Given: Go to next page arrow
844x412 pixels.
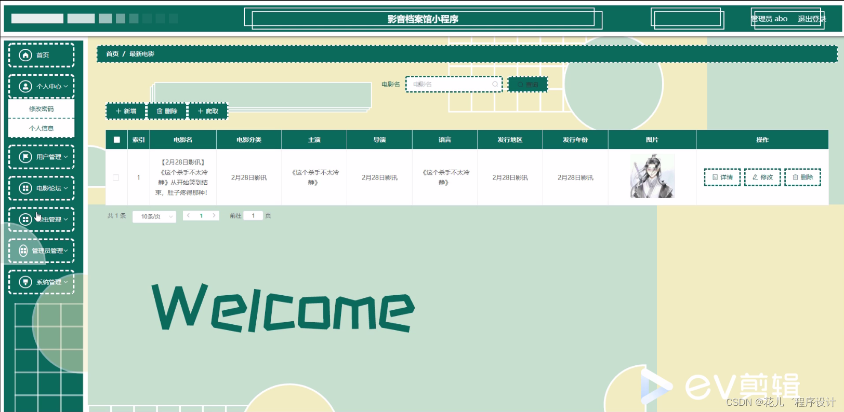Looking at the screenshot, I should click(214, 215).
